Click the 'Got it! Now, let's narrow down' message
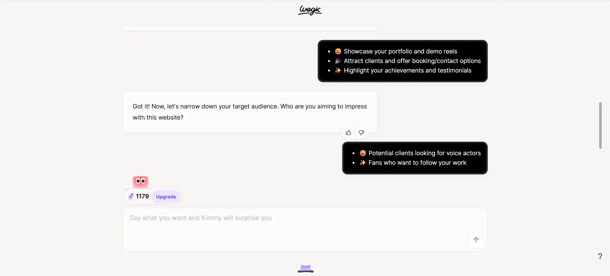Viewport: 610px width, 276px height. coord(250,112)
